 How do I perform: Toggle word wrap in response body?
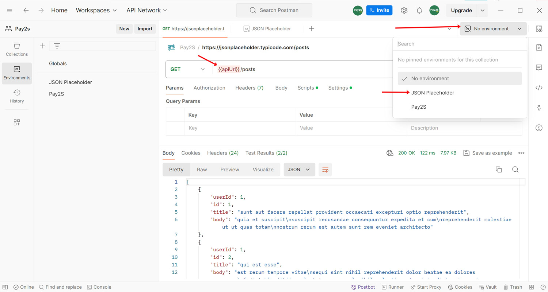pos(325,170)
